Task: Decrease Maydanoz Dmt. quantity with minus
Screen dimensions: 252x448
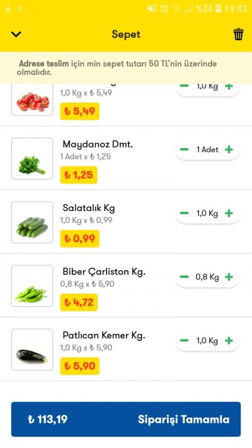Action: 185,149
